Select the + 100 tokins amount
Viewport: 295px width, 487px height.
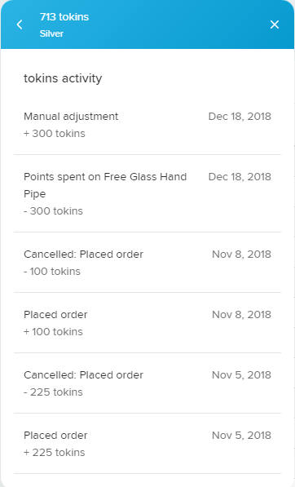pyautogui.click(x=53, y=332)
